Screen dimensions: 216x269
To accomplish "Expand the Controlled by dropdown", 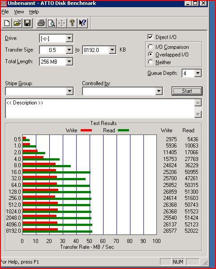I will pyautogui.click(x=159, y=91).
